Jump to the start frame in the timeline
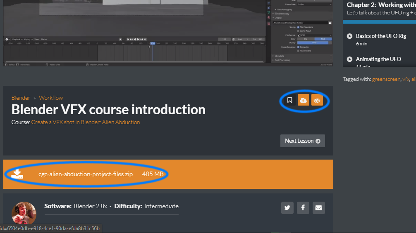 pyautogui.click(x=128, y=39)
